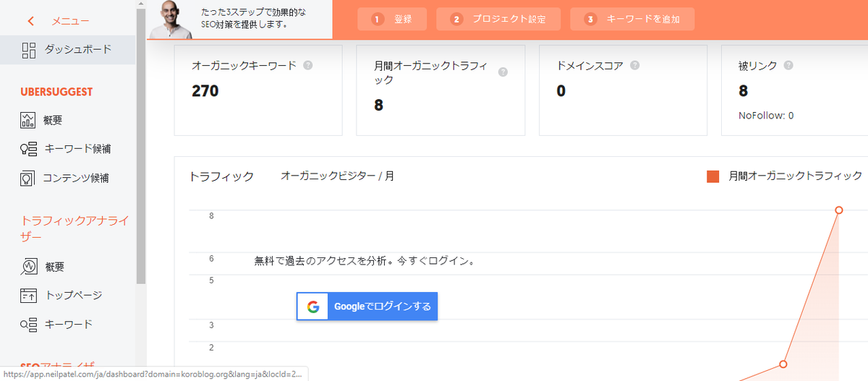
Task: Click the 被リンク value 8
Action: point(744,91)
